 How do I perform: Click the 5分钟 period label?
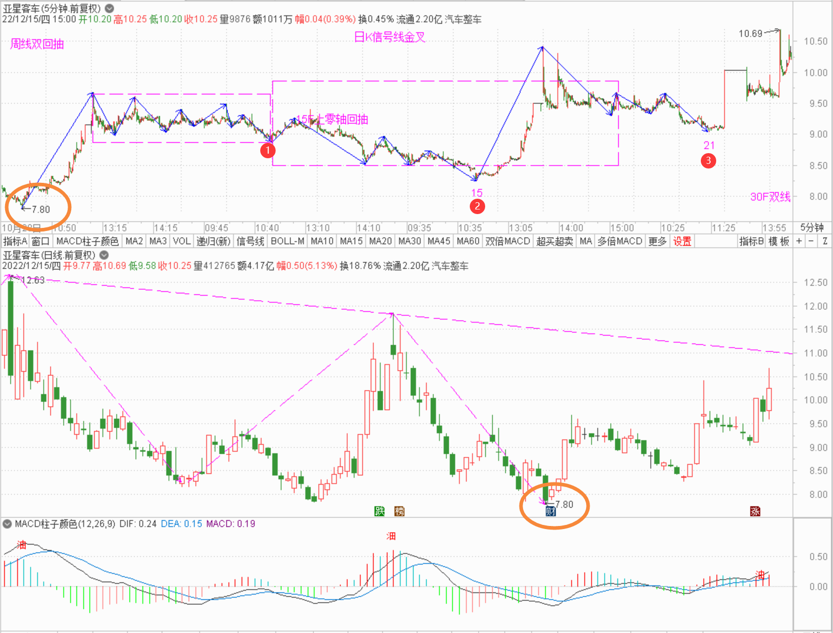[x=812, y=227]
